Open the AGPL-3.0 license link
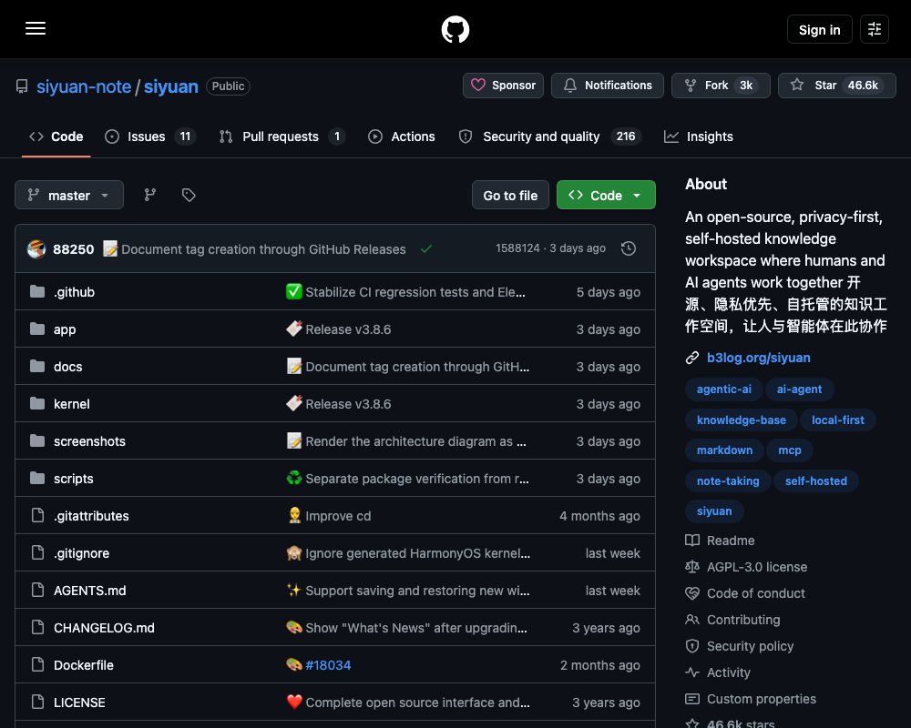 coord(746,567)
